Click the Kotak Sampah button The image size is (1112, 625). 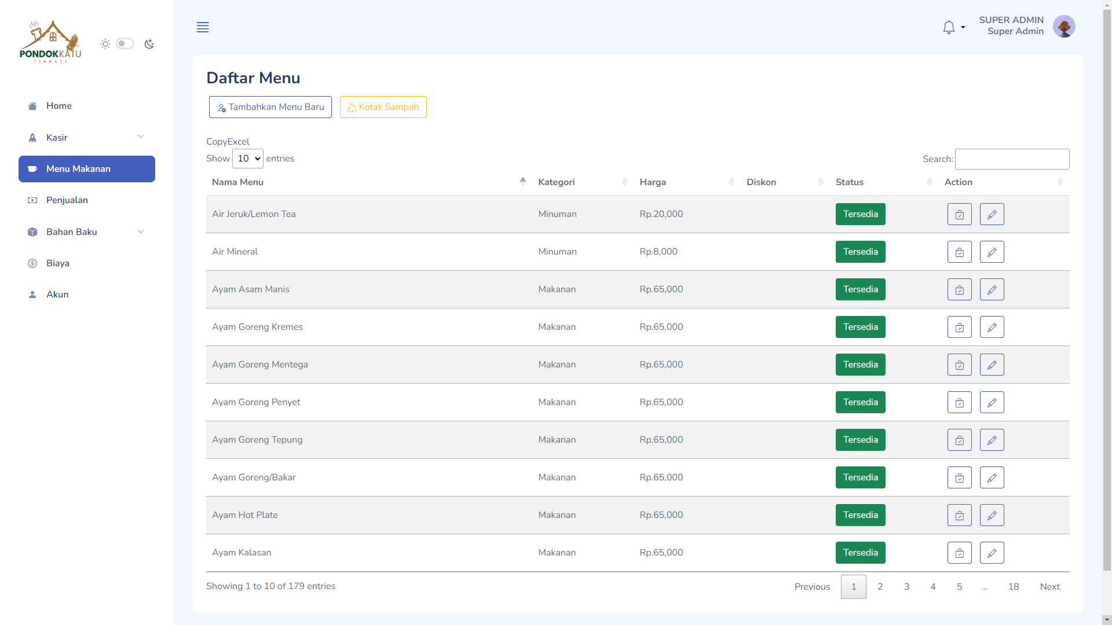tap(383, 107)
